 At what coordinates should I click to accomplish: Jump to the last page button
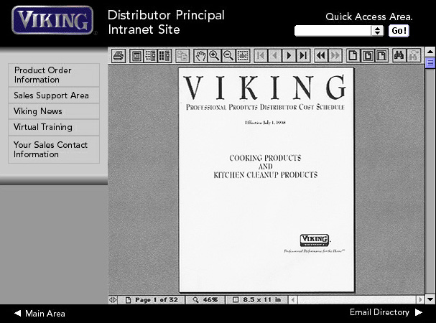coord(303,56)
